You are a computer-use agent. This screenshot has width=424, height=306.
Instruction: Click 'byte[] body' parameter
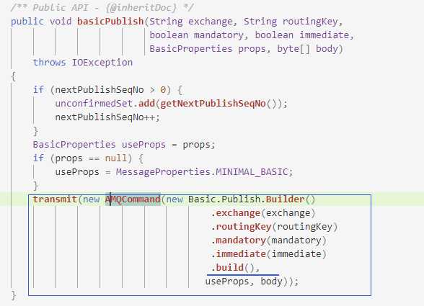tap(307, 49)
